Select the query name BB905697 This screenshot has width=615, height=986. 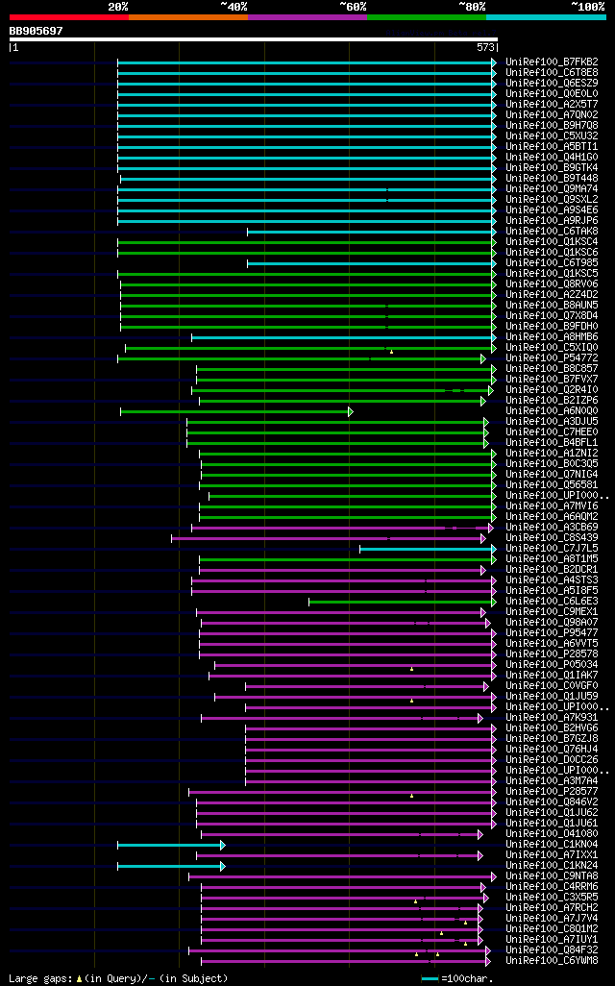click(36, 31)
